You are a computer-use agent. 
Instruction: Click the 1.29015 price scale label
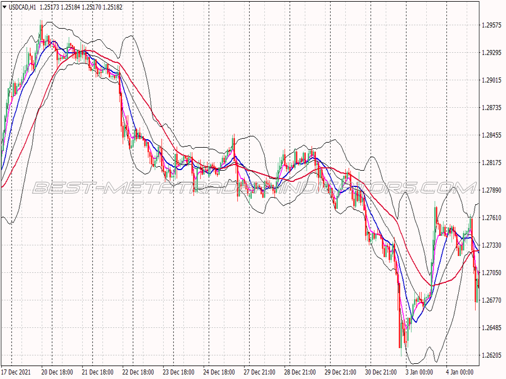[x=491, y=80]
